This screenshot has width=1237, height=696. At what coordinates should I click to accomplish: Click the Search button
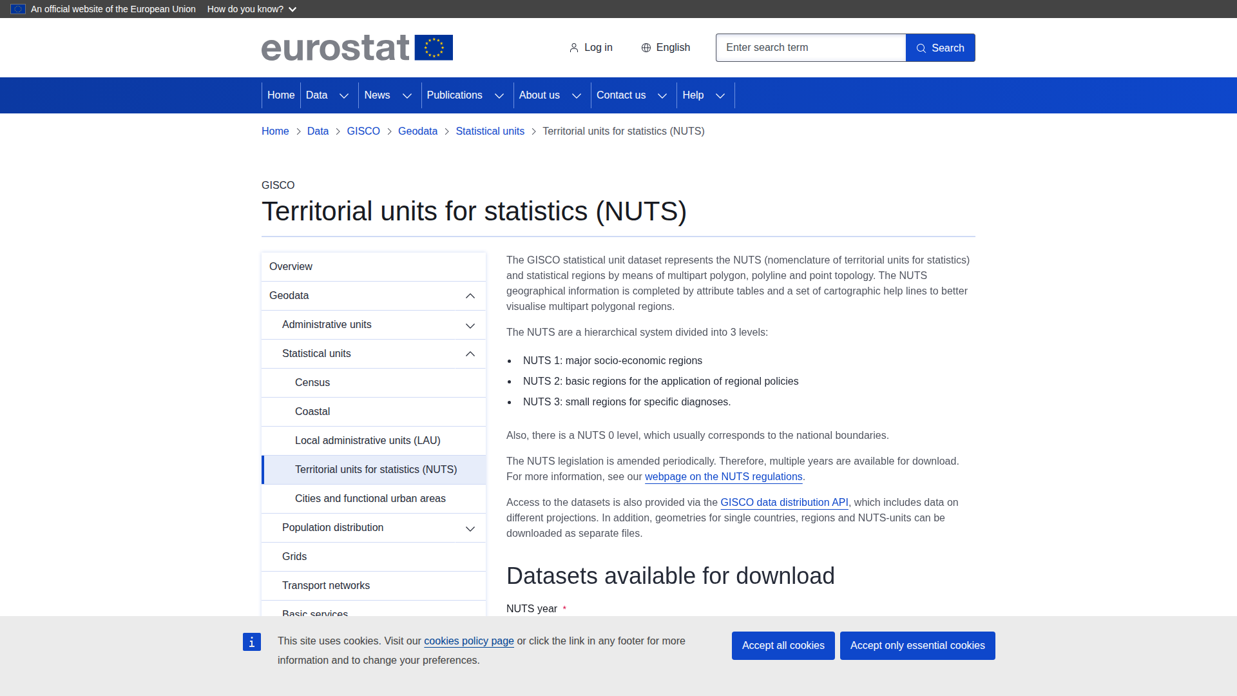pos(941,48)
